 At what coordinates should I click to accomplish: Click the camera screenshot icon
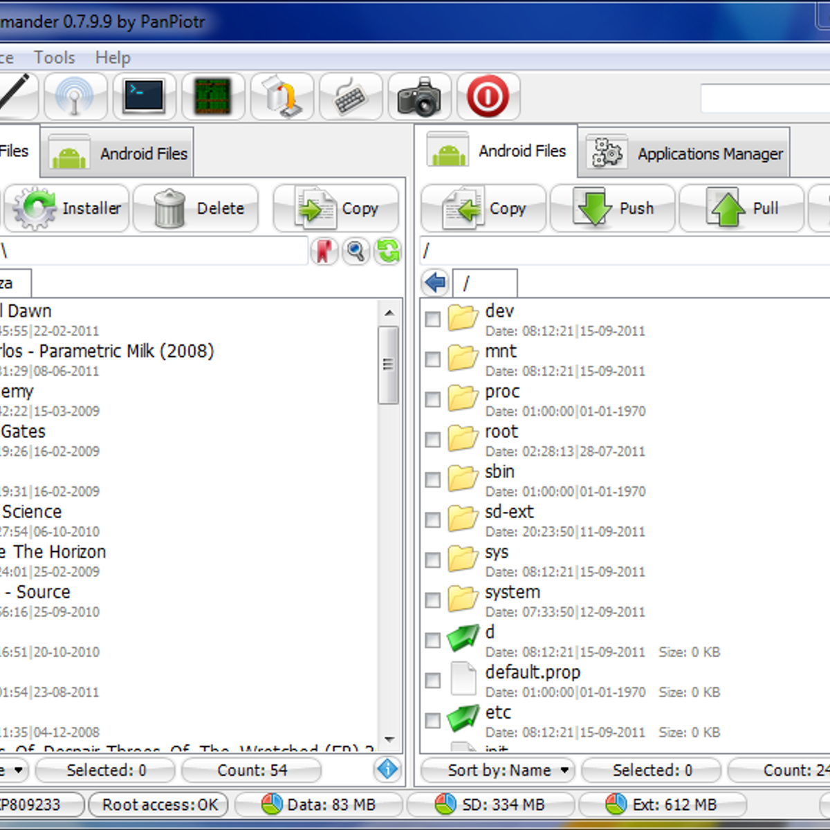pyautogui.click(x=419, y=97)
